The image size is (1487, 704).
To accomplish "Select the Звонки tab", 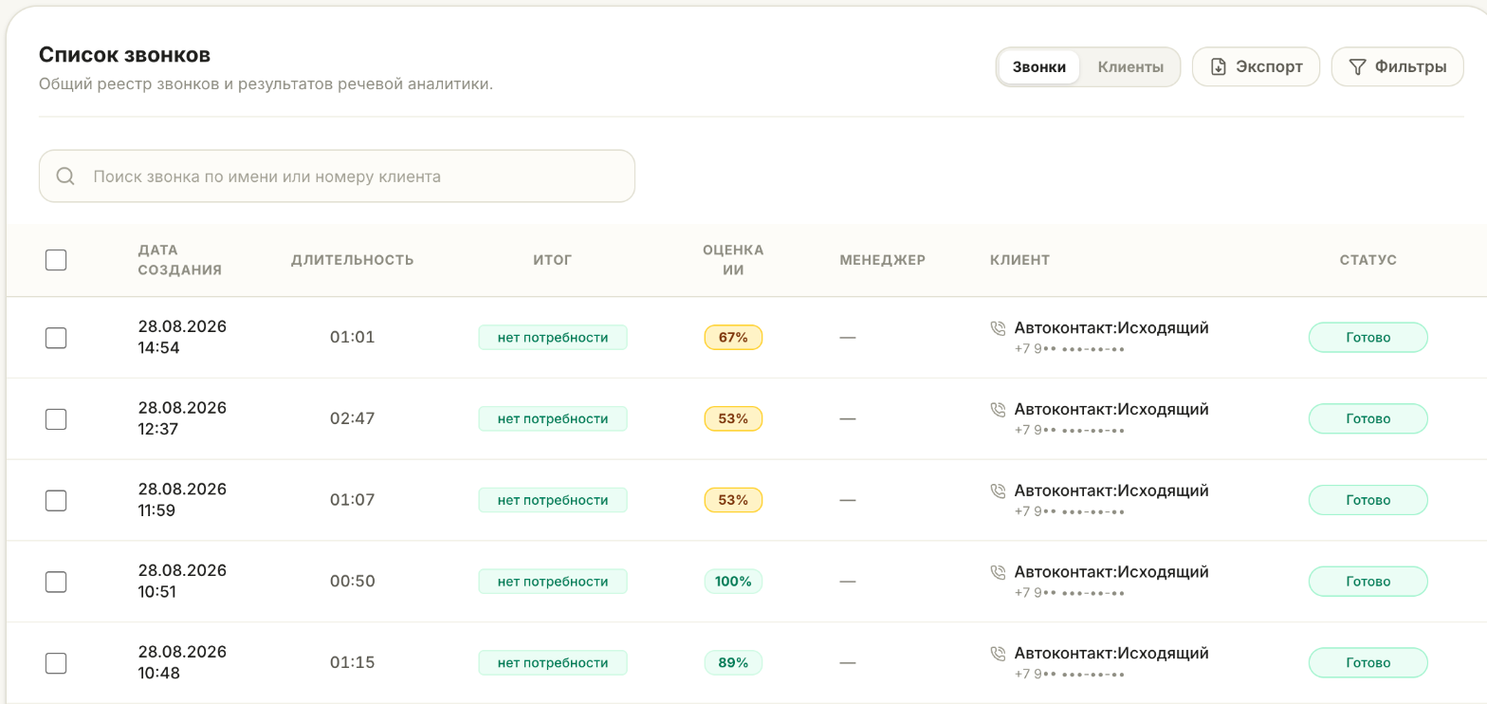I will (x=1039, y=67).
